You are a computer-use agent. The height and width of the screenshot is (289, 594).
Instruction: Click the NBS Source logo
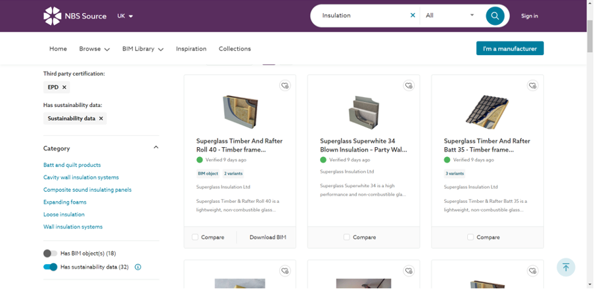point(75,16)
